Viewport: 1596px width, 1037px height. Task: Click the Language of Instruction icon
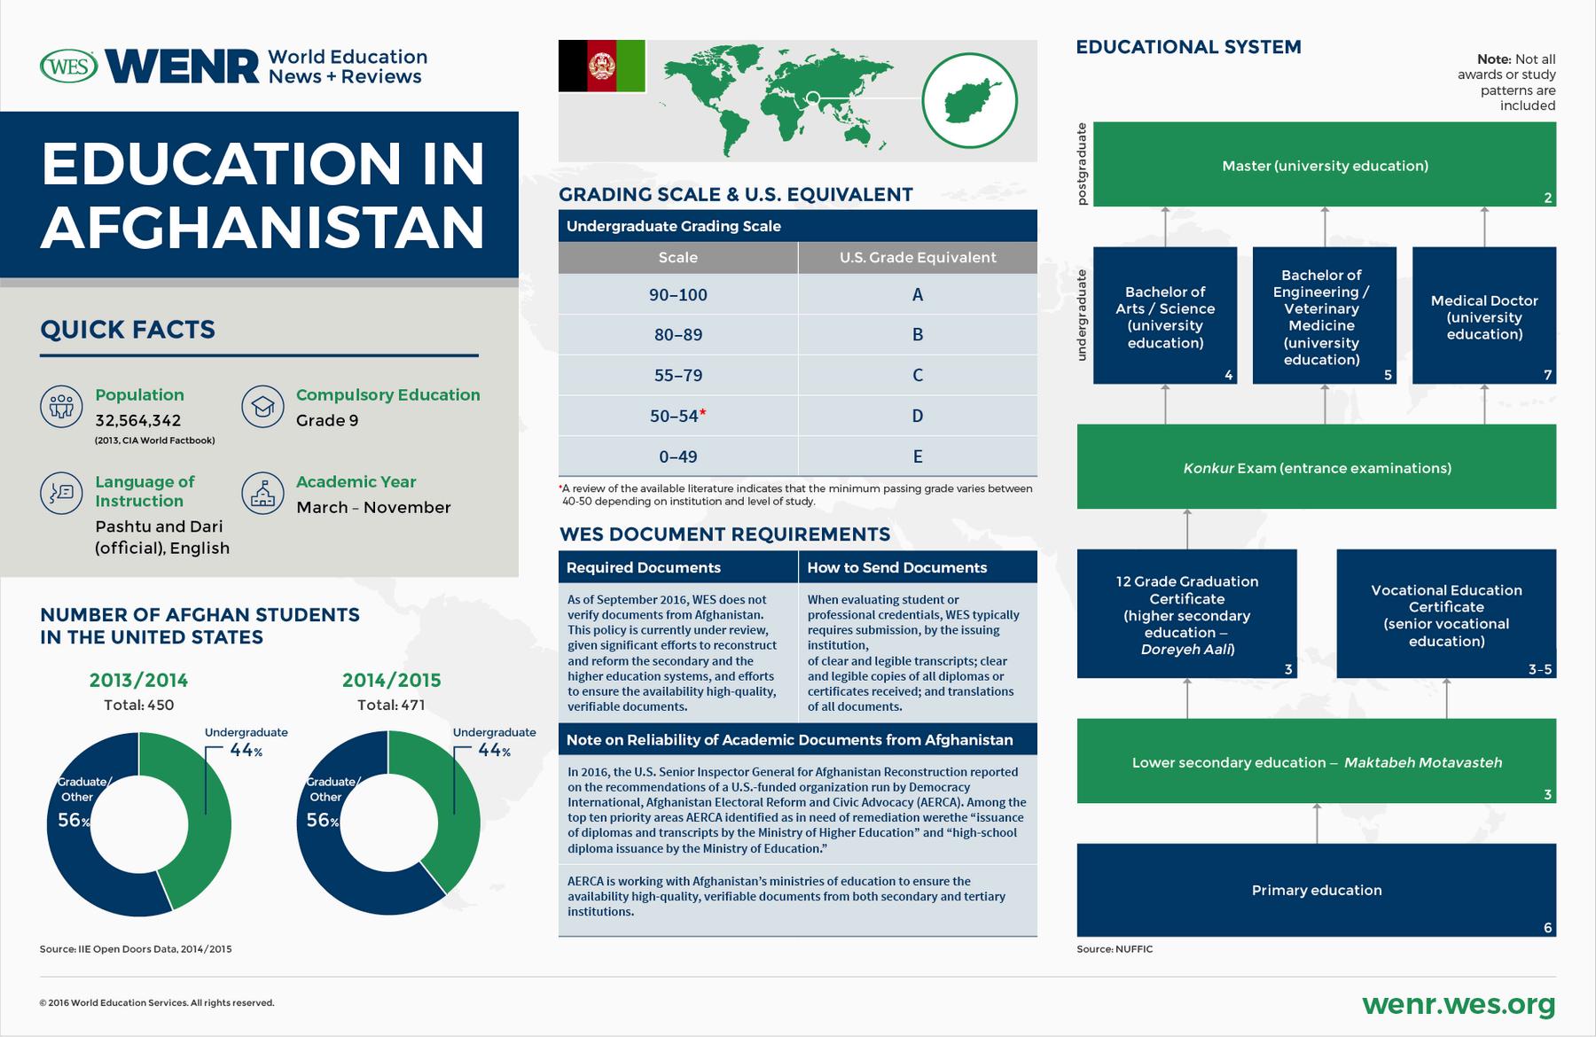point(61,493)
